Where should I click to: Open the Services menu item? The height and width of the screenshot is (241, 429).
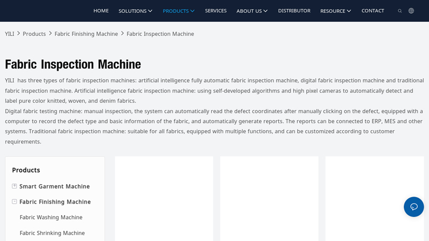pos(216,11)
